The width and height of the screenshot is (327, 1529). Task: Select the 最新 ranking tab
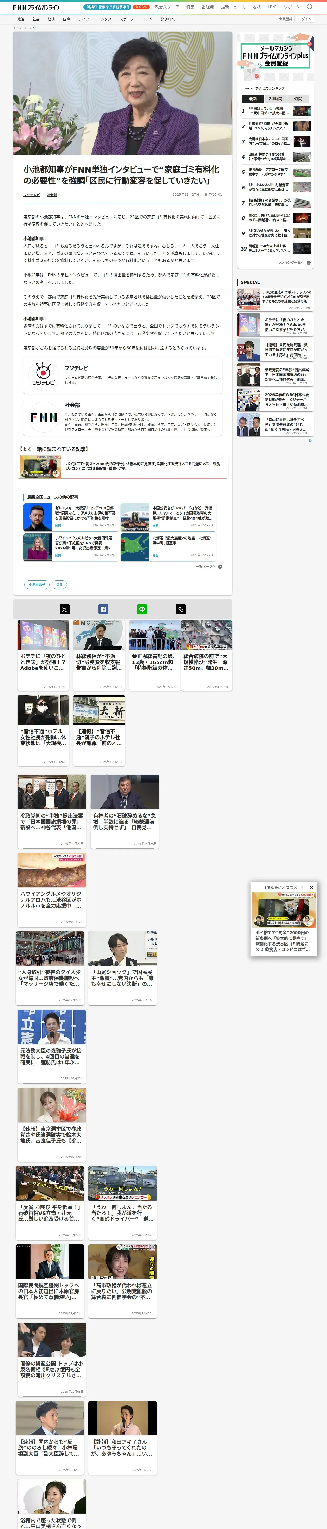pos(253,99)
